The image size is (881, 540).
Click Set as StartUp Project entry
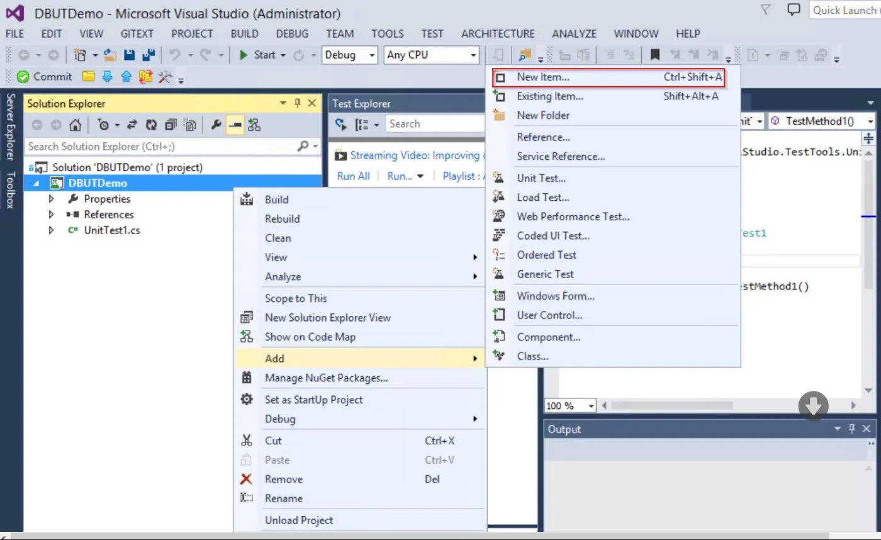point(359,400)
